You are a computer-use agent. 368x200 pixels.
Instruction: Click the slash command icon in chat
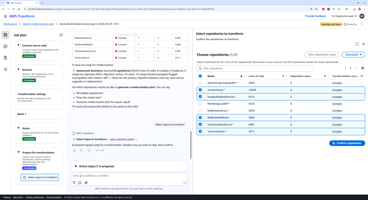80,183
